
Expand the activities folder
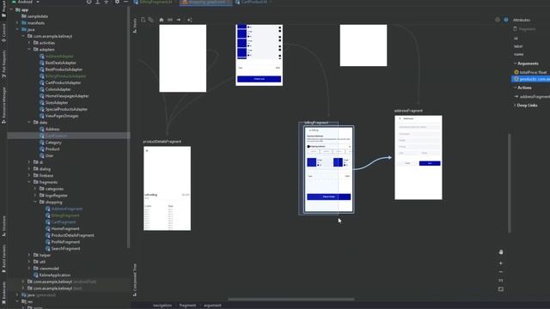pyautogui.click(x=29, y=43)
